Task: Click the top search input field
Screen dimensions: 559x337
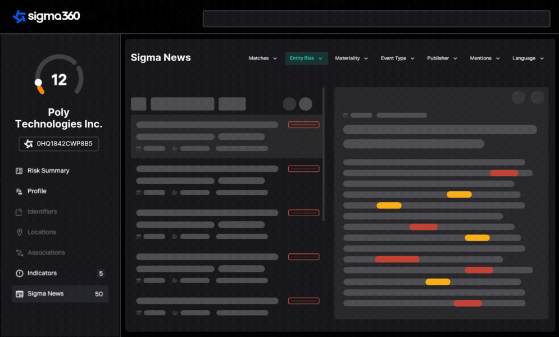Action: 376,19
